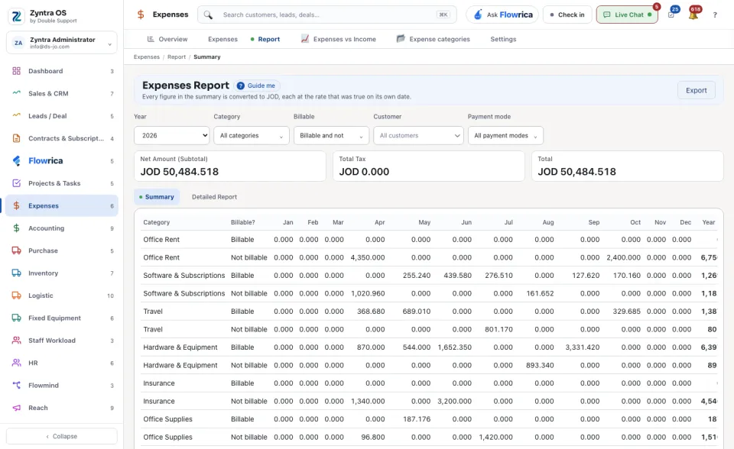Click the Accounting dollar icon

(16, 228)
